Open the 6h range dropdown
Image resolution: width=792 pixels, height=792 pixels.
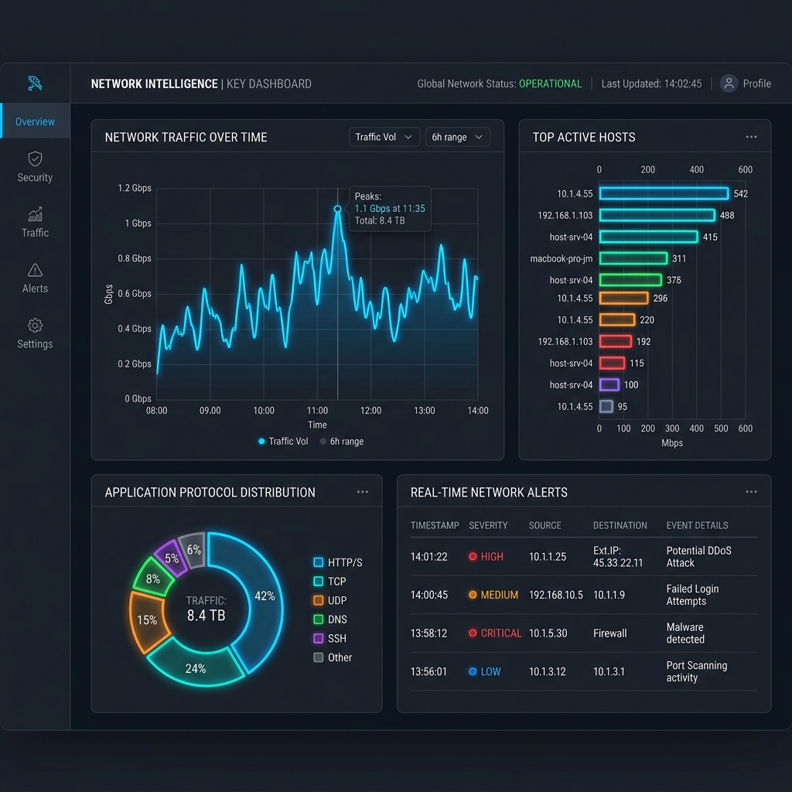point(458,137)
